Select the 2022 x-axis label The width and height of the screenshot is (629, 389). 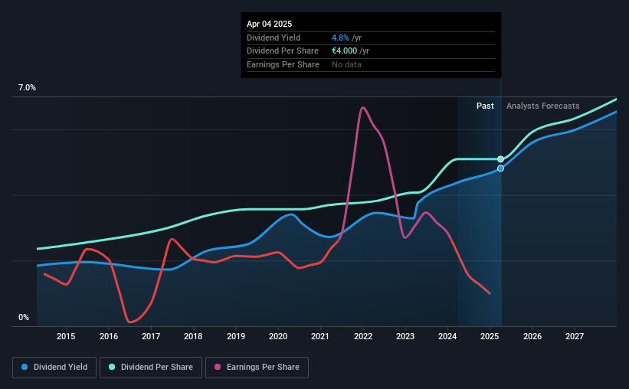(x=363, y=336)
